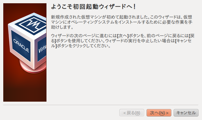Click the Virtu text on the cube's right face
202x120 pixels.
pyautogui.click(x=42, y=49)
